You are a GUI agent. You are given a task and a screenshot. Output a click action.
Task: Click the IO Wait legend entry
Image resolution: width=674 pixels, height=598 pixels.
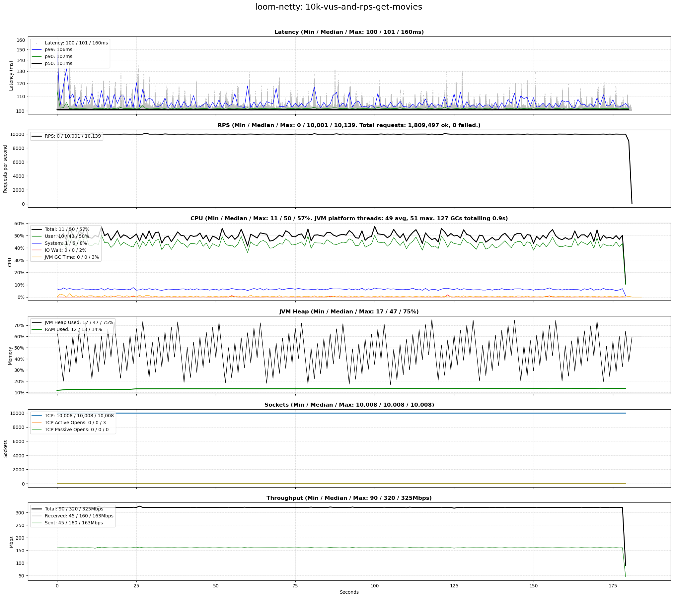[65, 250]
